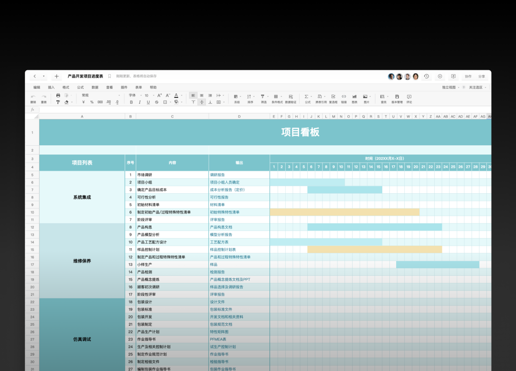Click the 分享 button
This screenshot has height=371, width=516.
(x=482, y=76)
